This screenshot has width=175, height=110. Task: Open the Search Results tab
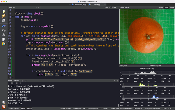point(14,109)
